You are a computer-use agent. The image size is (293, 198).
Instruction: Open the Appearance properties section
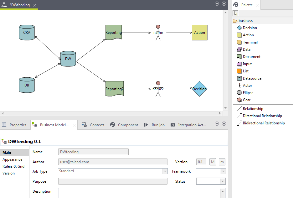coord(13,159)
